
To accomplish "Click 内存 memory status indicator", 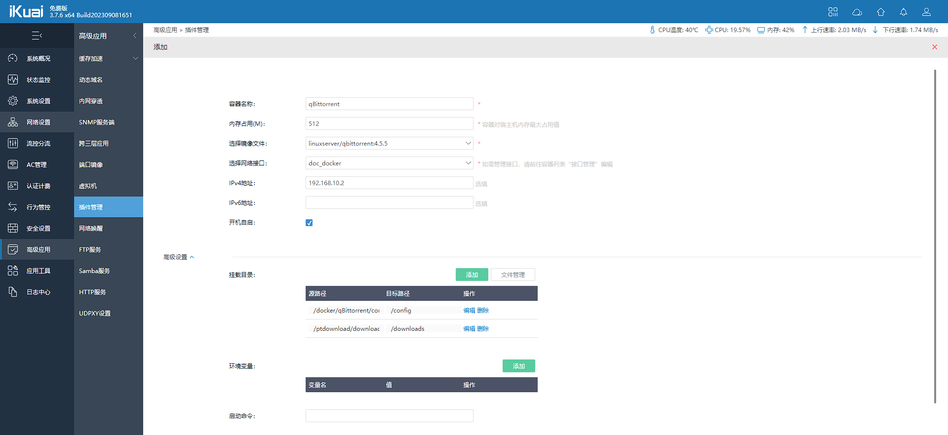I will tap(776, 30).
